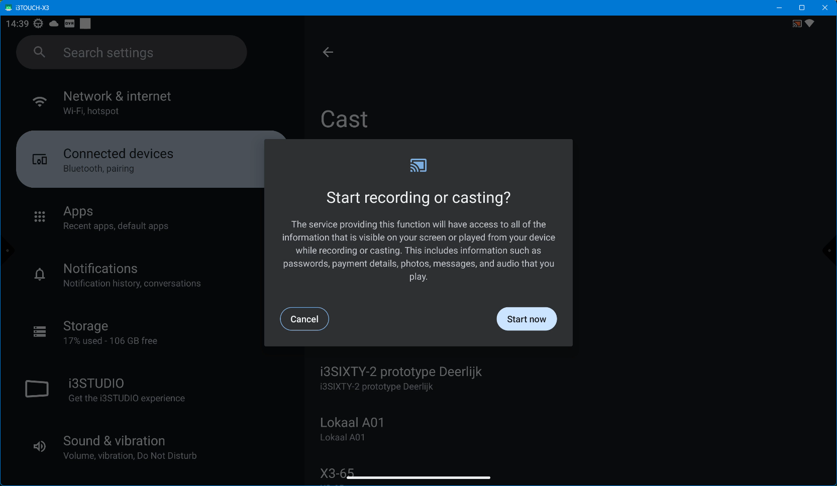Select Connected devices in sidebar

(x=118, y=160)
